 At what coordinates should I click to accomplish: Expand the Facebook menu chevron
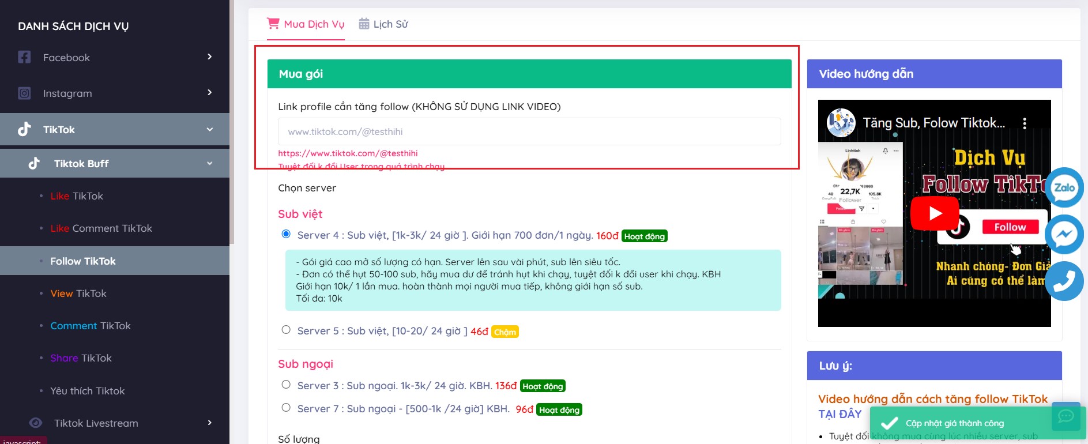point(210,57)
